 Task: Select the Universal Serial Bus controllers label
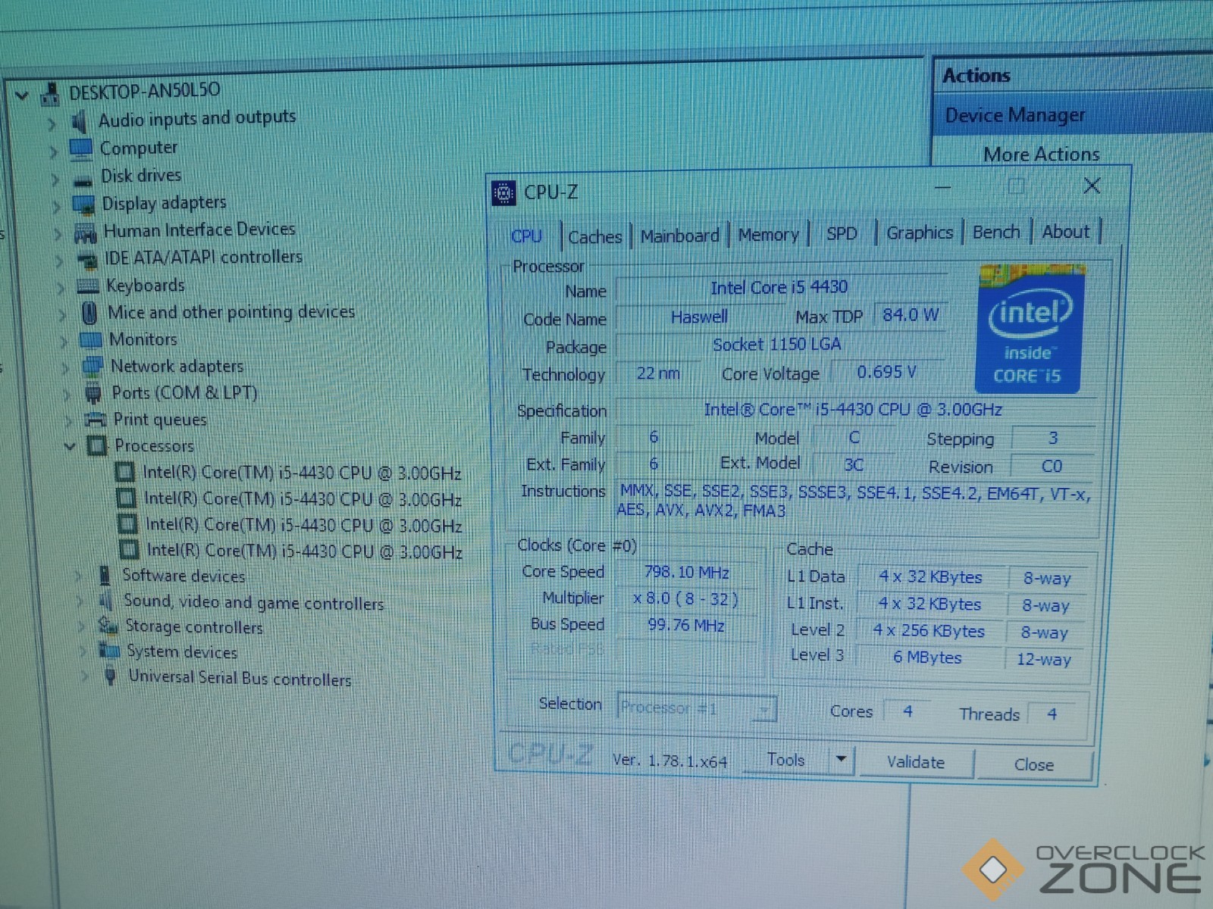tap(240, 678)
